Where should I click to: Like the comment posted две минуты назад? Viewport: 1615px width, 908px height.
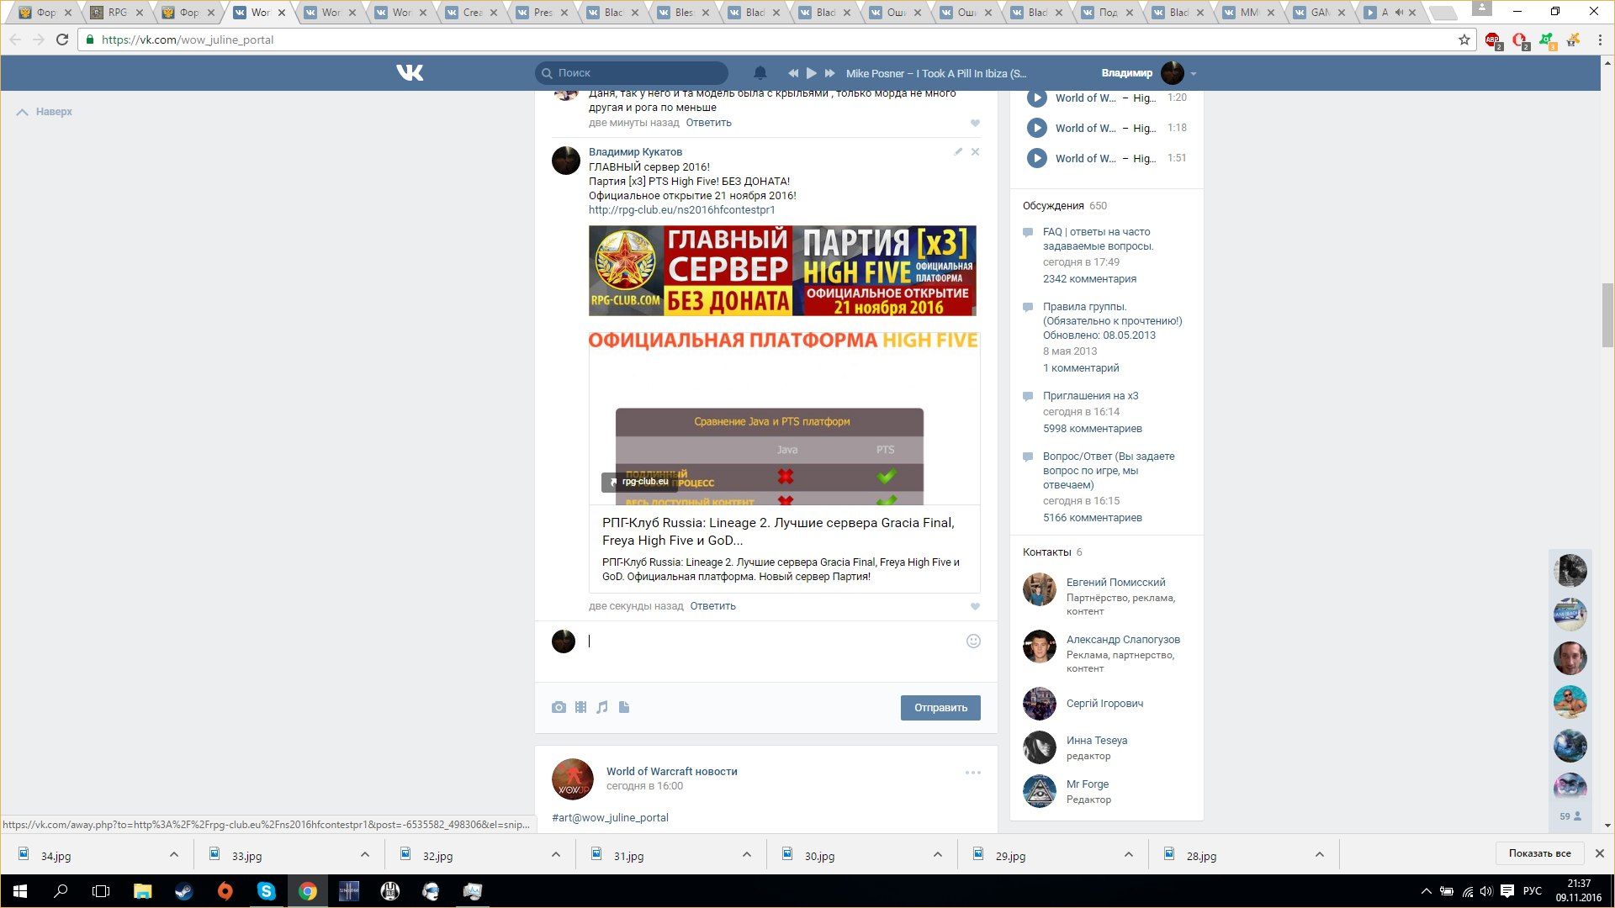tap(976, 124)
